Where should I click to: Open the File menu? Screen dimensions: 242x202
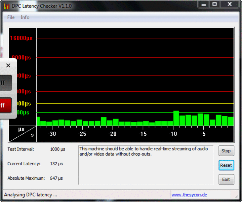11,17
